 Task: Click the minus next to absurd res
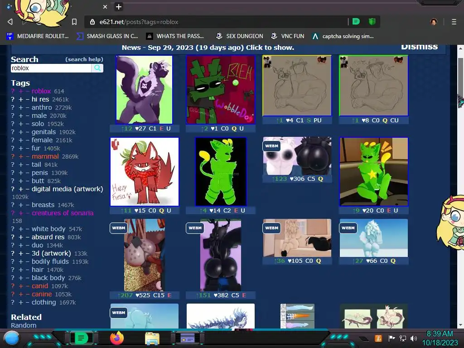(27, 237)
